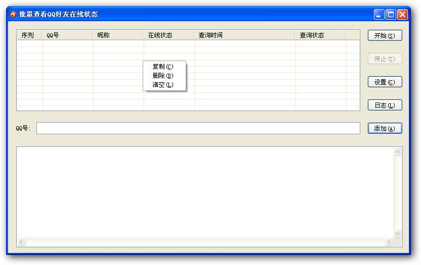Click the app icon in title bar
Image resolution: width=421 pixels, height=265 pixels.
coord(13,14)
